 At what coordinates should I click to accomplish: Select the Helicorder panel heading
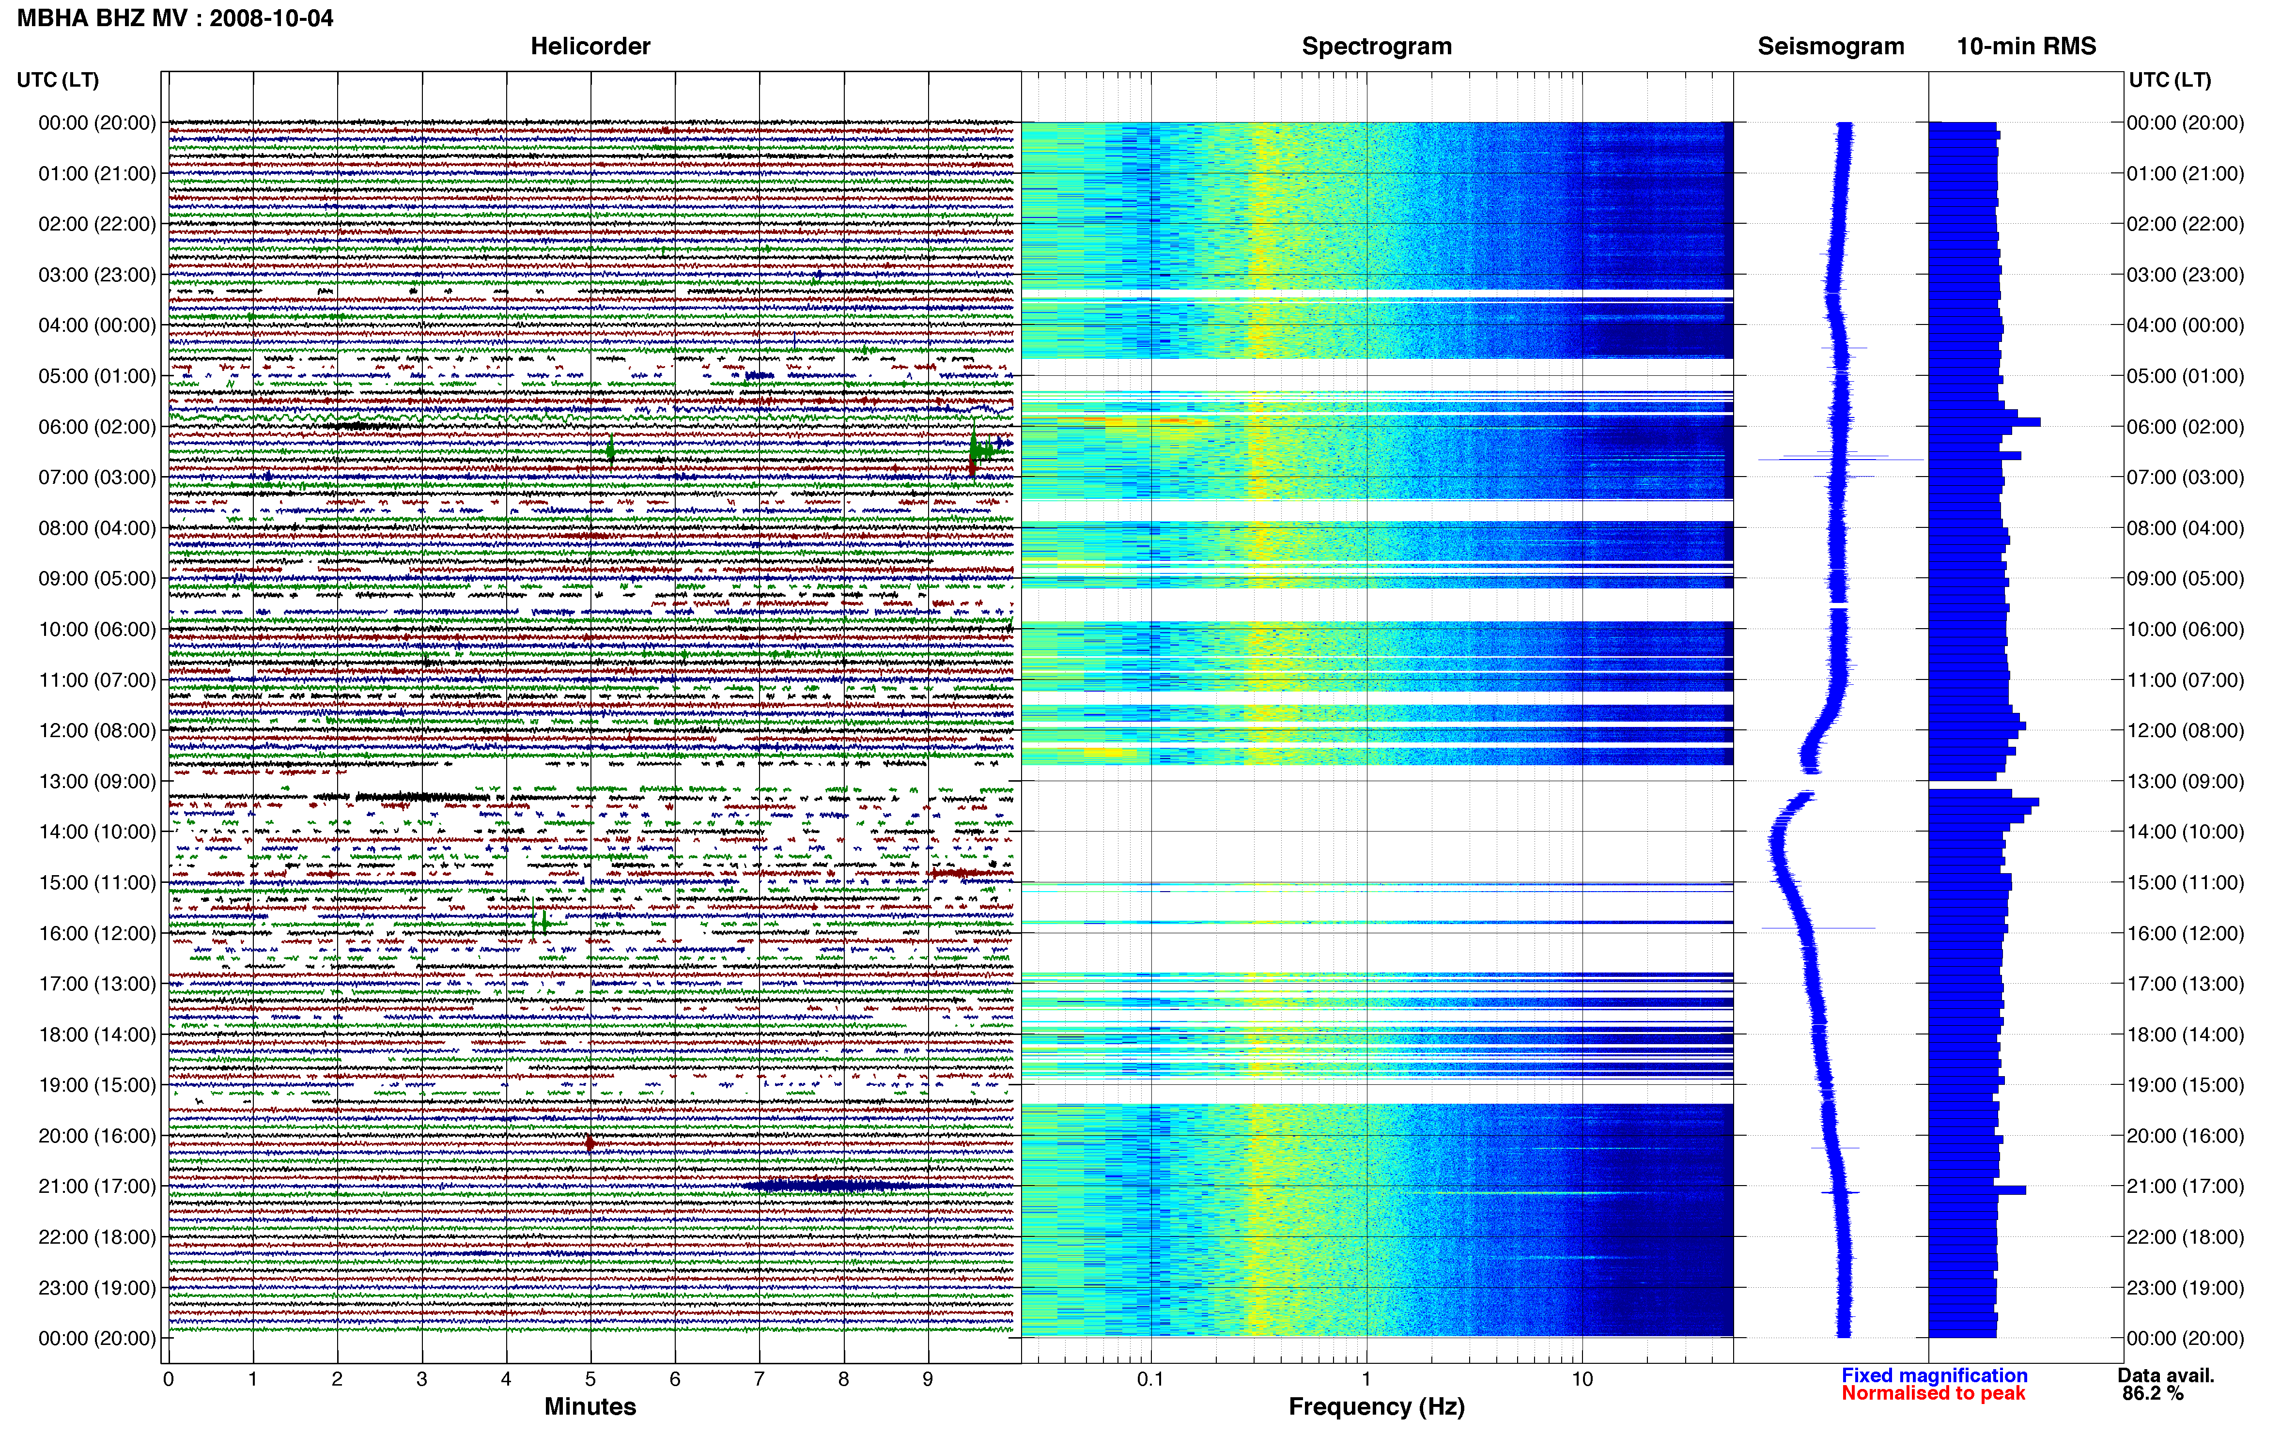click(590, 46)
